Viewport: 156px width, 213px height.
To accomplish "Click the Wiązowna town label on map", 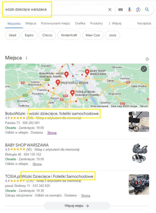I will click(115, 94).
